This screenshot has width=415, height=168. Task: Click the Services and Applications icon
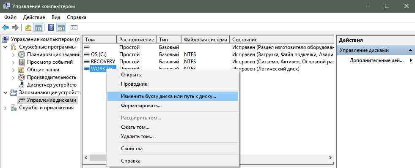[x=14, y=108]
